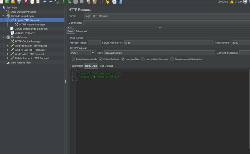Click the Port Number input field

click(240, 43)
